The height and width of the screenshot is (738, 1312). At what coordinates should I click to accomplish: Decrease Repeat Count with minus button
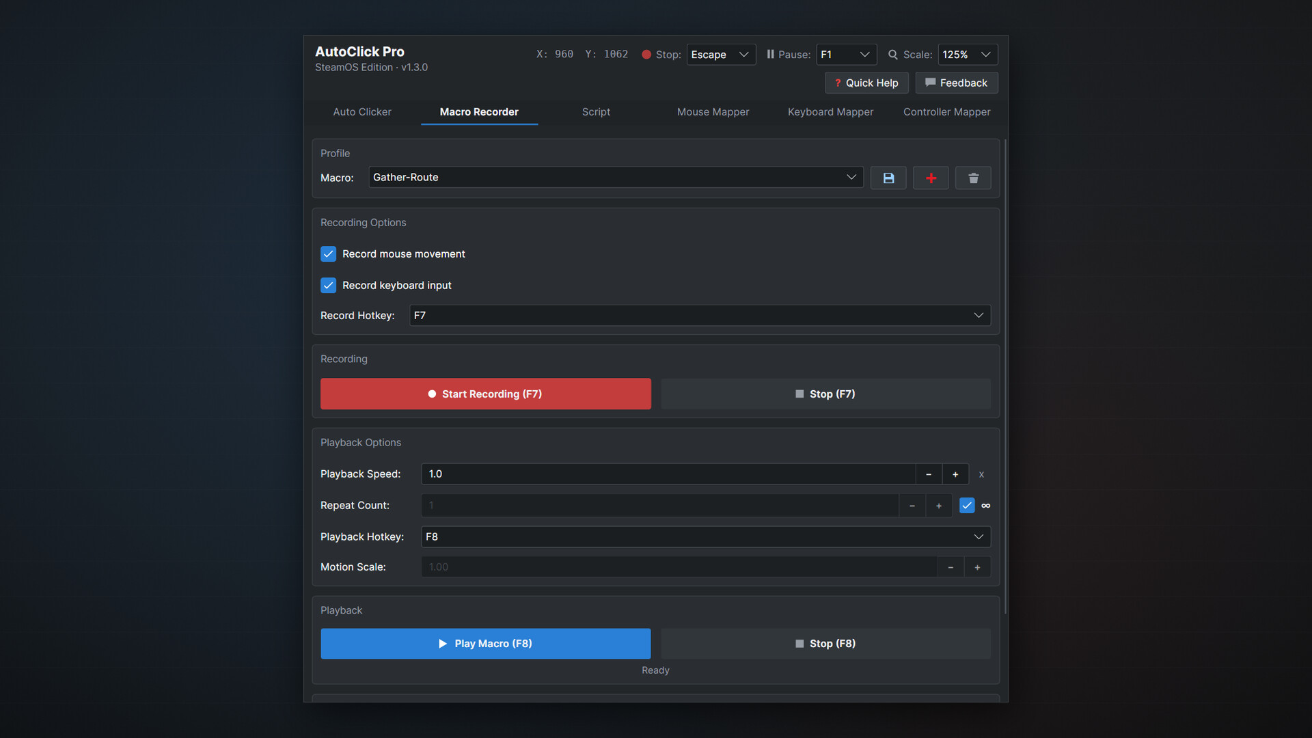coord(912,506)
